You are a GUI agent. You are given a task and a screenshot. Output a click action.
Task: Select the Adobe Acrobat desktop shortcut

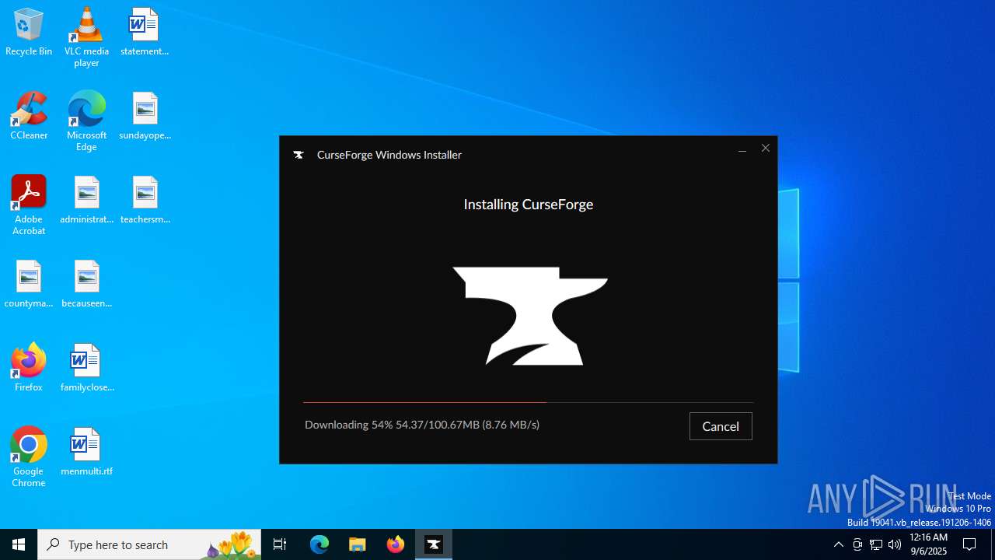coord(29,205)
